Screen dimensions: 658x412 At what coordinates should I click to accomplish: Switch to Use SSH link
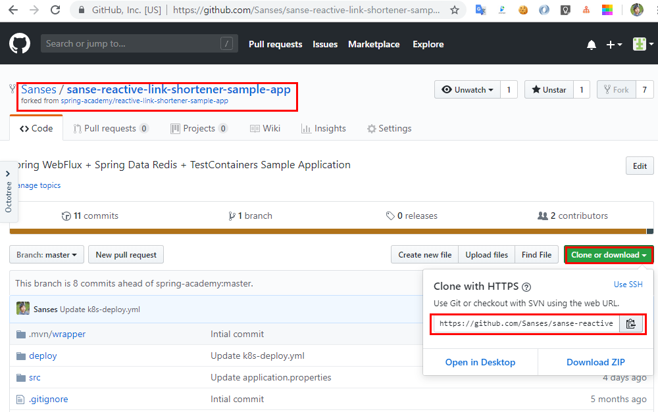pyautogui.click(x=628, y=285)
